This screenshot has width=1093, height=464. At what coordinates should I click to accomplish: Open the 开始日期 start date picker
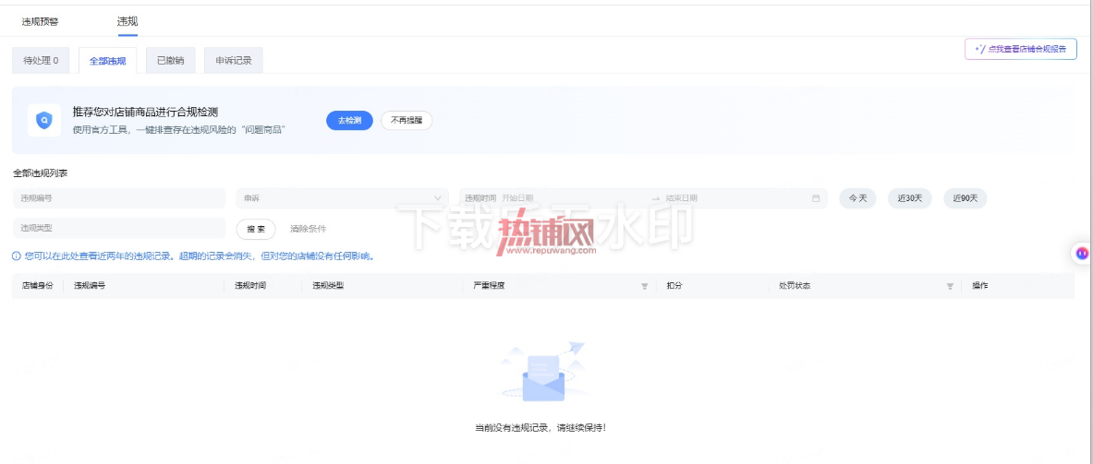tap(573, 198)
